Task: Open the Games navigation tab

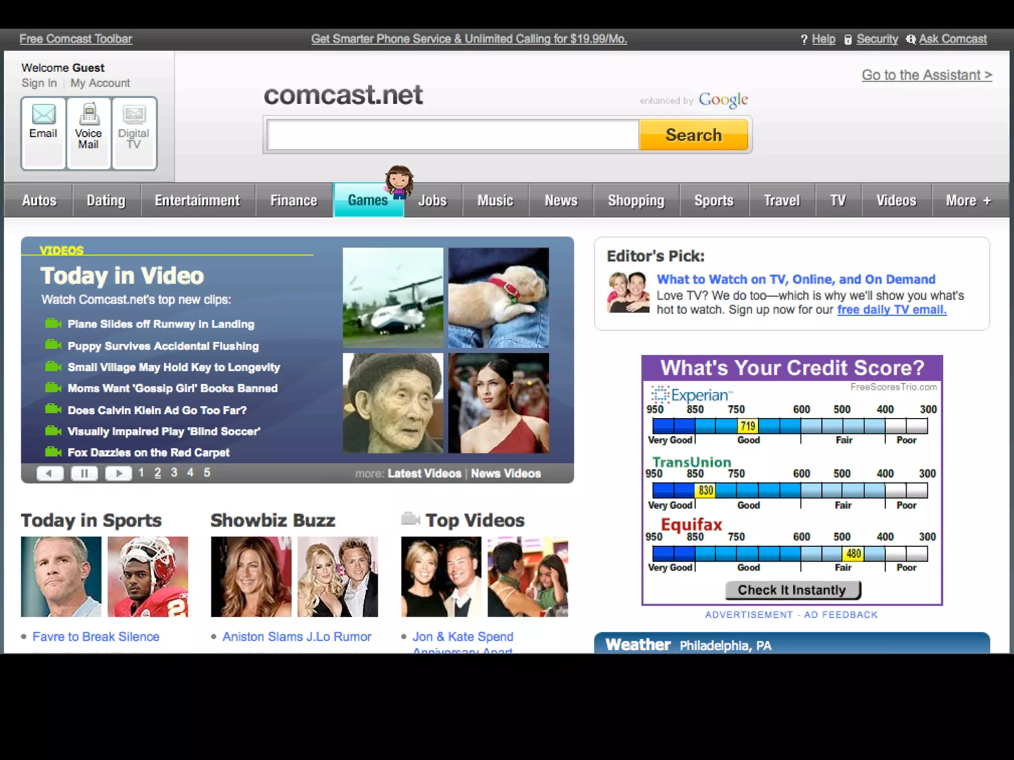Action: click(367, 200)
